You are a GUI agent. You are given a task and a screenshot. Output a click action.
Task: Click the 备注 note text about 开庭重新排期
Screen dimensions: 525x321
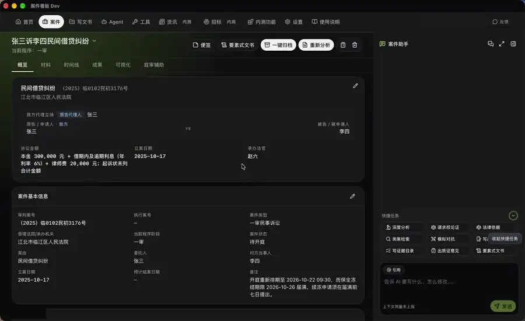pyautogui.click(x=303, y=287)
